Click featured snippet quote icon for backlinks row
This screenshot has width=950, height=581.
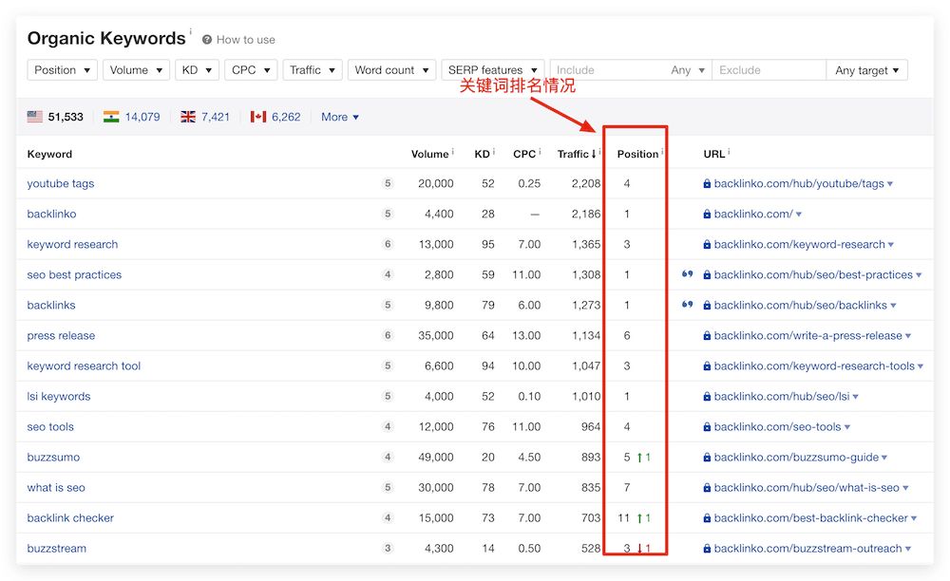[x=687, y=305]
